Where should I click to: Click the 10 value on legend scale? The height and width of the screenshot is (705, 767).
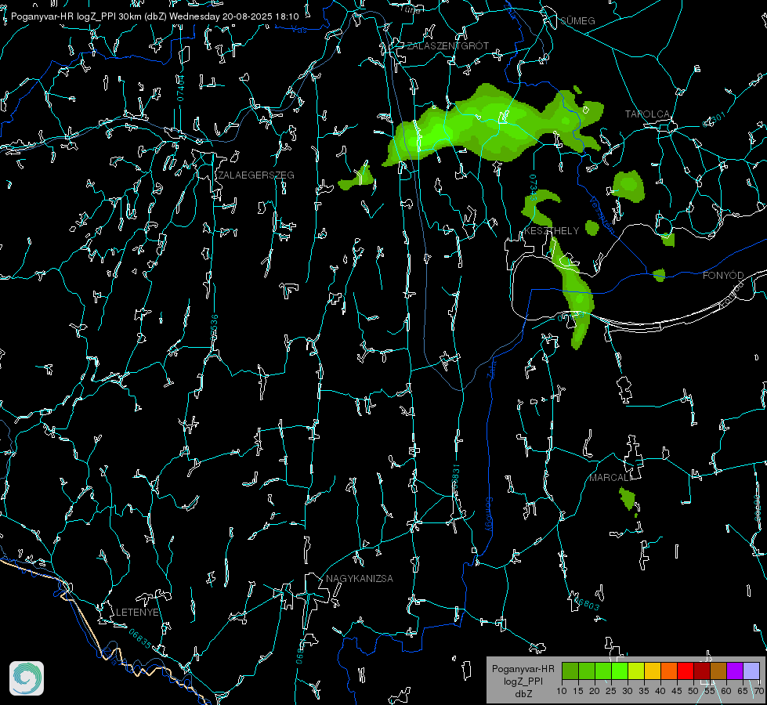(562, 691)
